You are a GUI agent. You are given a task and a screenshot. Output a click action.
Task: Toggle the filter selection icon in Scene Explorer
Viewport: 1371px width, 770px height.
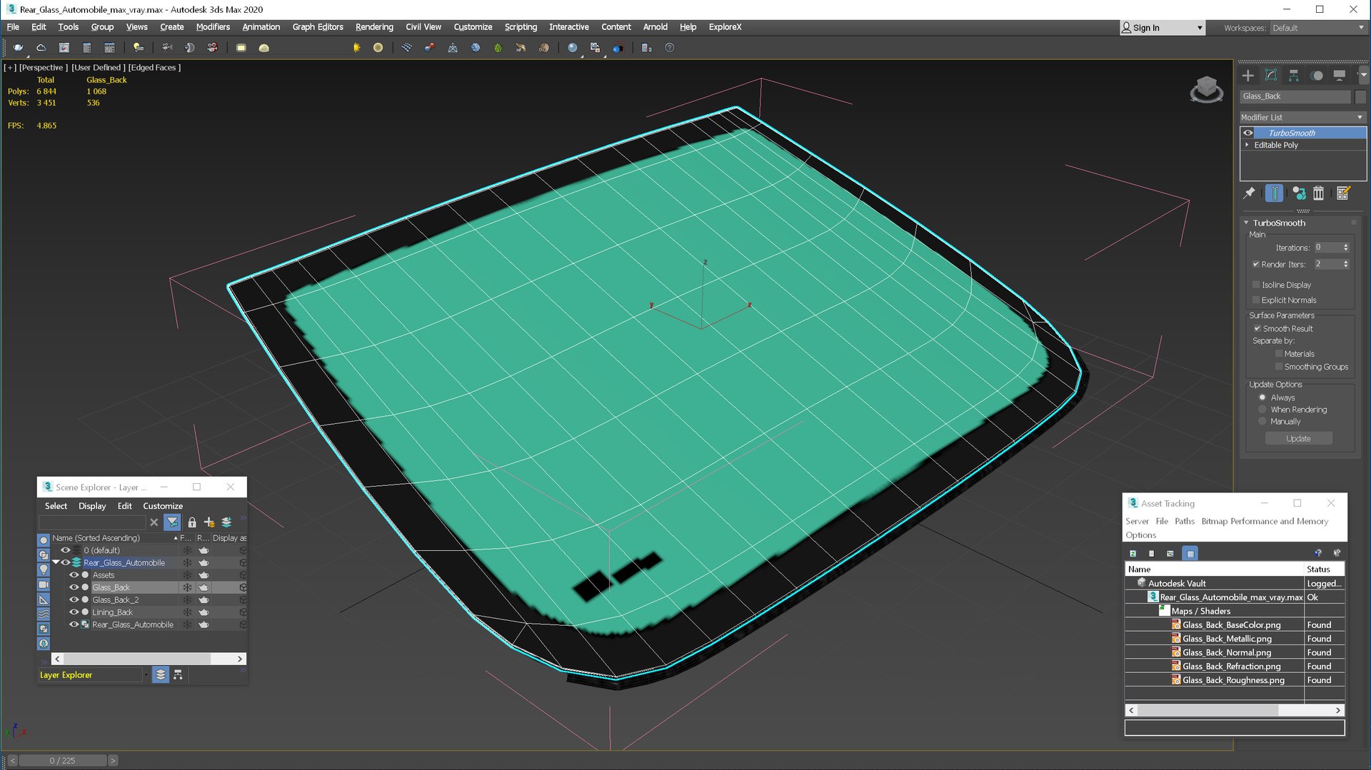[172, 522]
